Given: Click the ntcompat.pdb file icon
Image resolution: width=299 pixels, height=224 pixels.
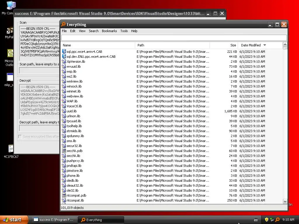Looking at the screenshot, I should pyautogui.click(x=64, y=195).
